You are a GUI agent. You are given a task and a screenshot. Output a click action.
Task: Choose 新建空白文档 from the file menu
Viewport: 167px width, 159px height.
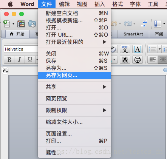[74, 13]
